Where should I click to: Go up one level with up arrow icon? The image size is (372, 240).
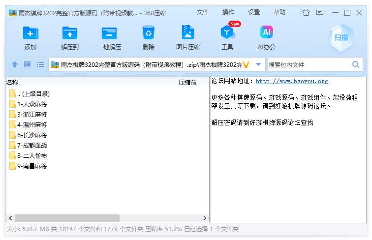coord(15,64)
